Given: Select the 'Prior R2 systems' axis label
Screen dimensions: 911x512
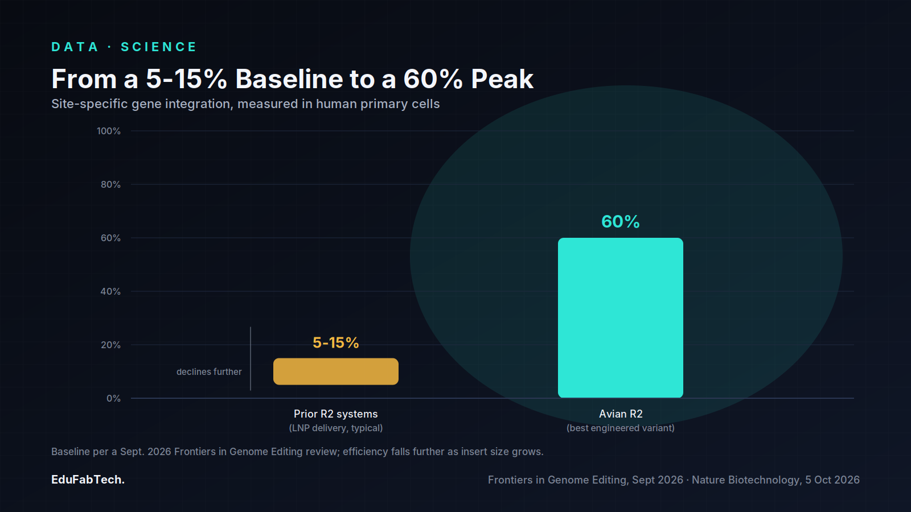Looking at the screenshot, I should pos(336,414).
